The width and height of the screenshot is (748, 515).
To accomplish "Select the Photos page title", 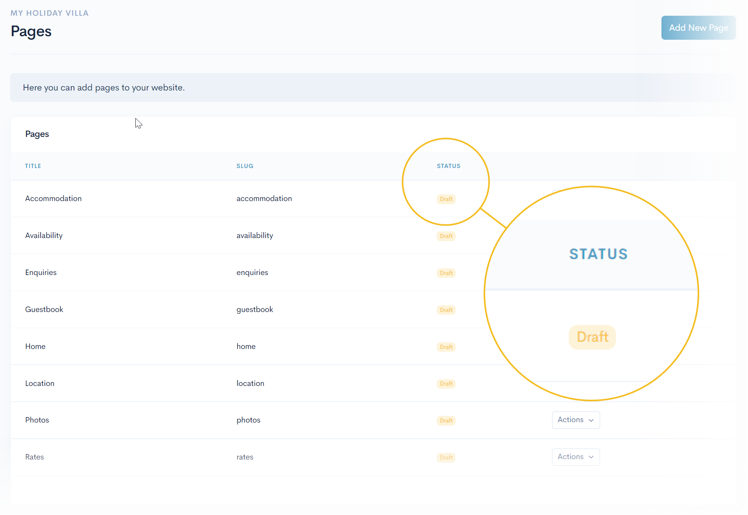I will click(37, 420).
